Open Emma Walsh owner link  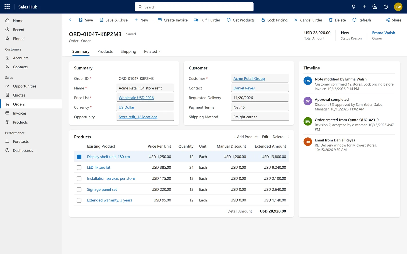[x=383, y=33]
